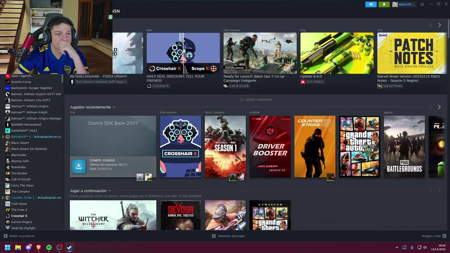450x253 pixels.
Task: Open the Driver Booster cover
Action: click(270, 147)
